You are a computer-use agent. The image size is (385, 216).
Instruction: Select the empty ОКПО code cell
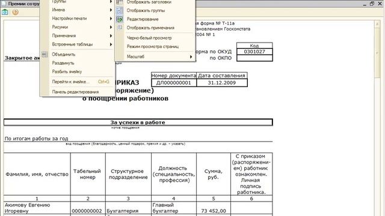[x=254, y=58]
